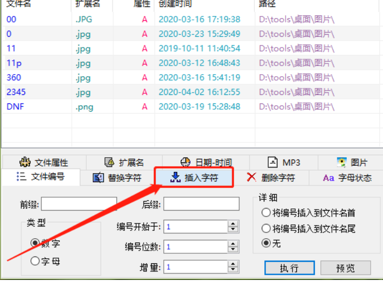
Task: Choose 将编号插入到文件名首 option
Action: click(266, 213)
